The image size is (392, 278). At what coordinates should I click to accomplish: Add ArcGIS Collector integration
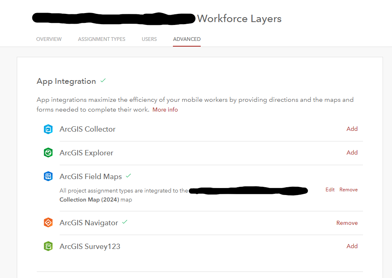point(352,128)
